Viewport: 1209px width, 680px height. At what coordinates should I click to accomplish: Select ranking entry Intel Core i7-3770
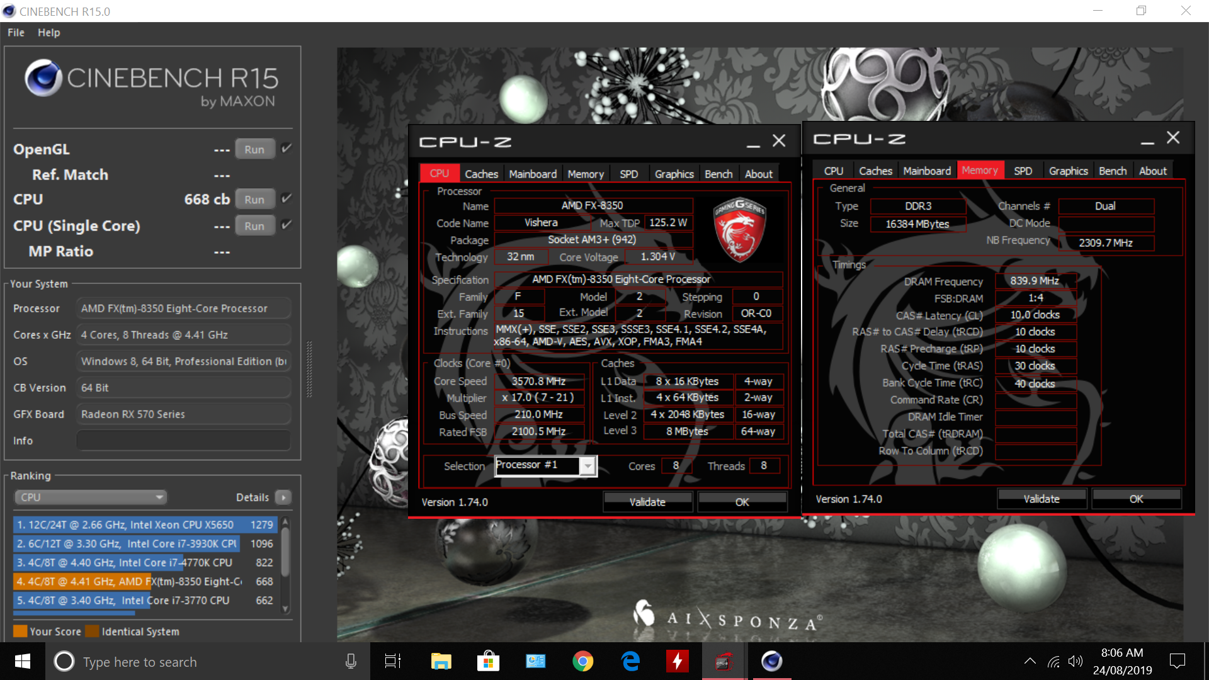tap(145, 600)
